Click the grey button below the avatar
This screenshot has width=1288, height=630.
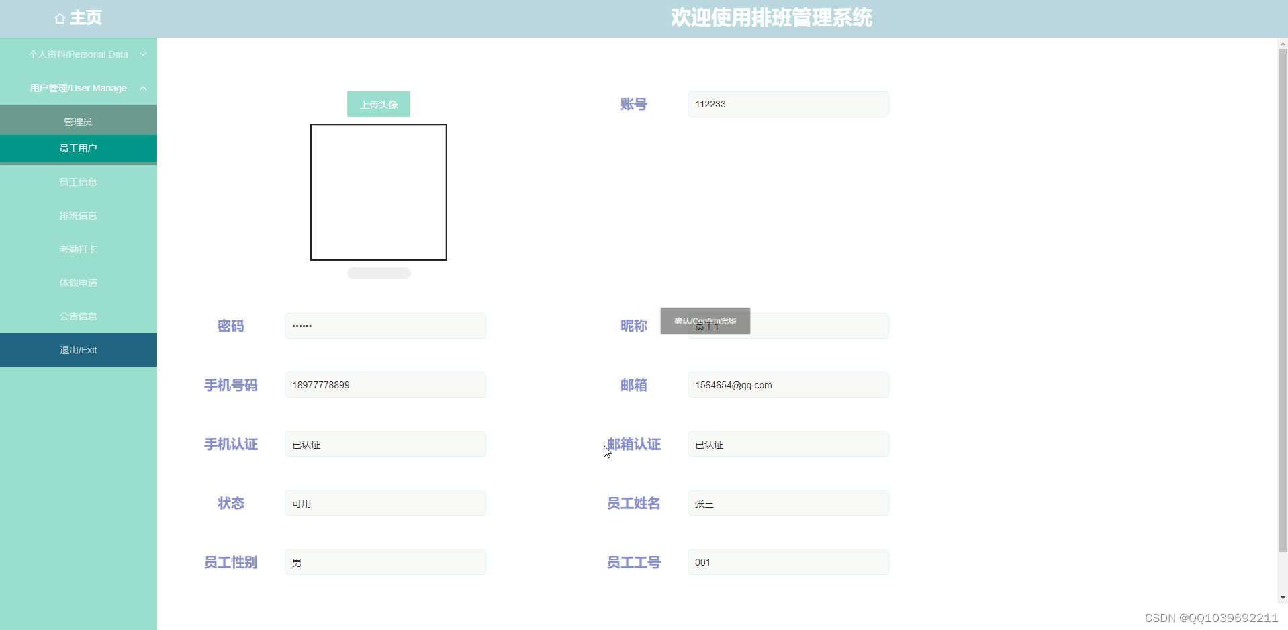(x=379, y=273)
